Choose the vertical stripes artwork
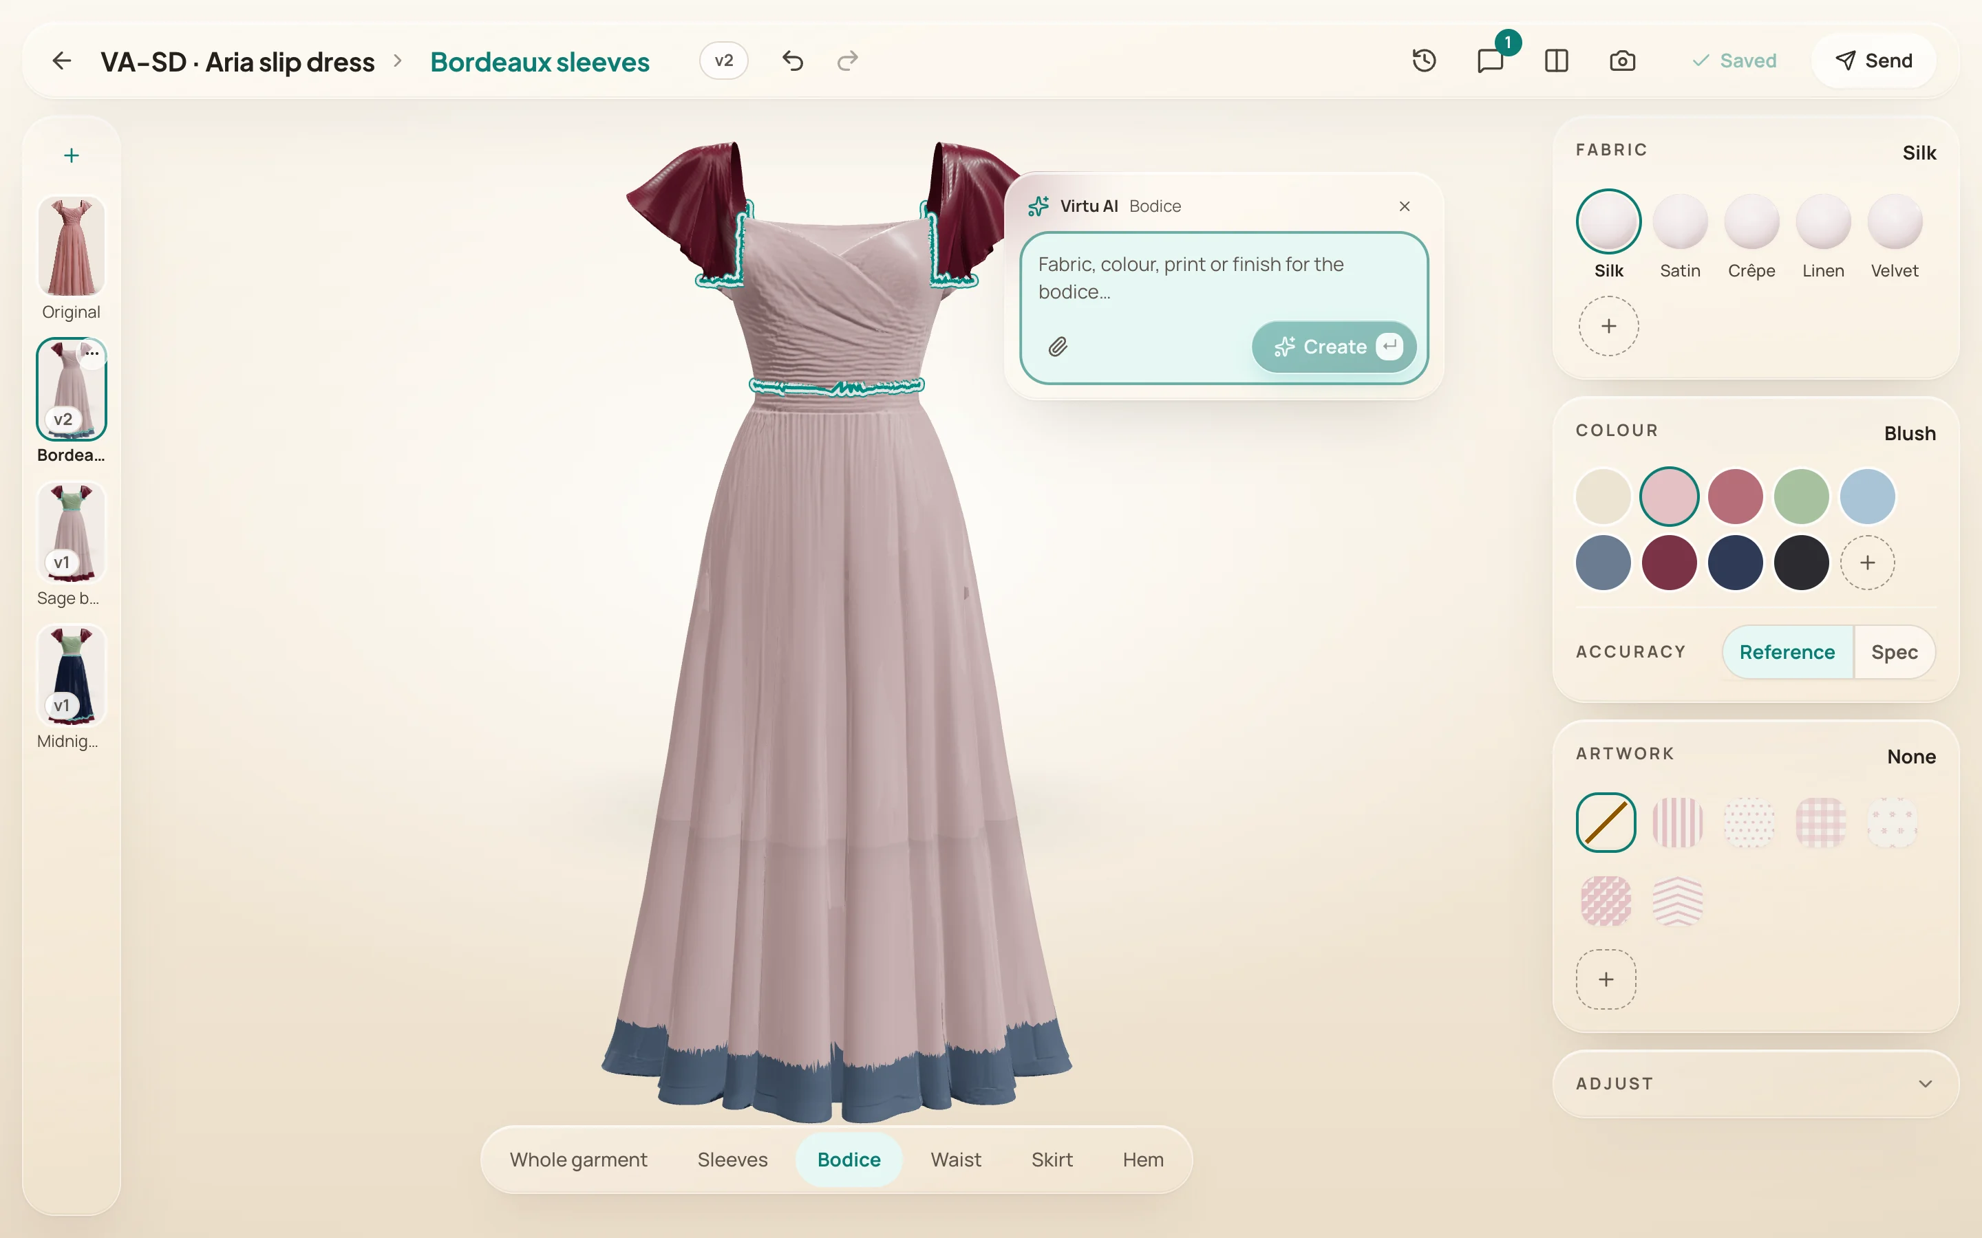This screenshot has width=1982, height=1238. pyautogui.click(x=1677, y=823)
